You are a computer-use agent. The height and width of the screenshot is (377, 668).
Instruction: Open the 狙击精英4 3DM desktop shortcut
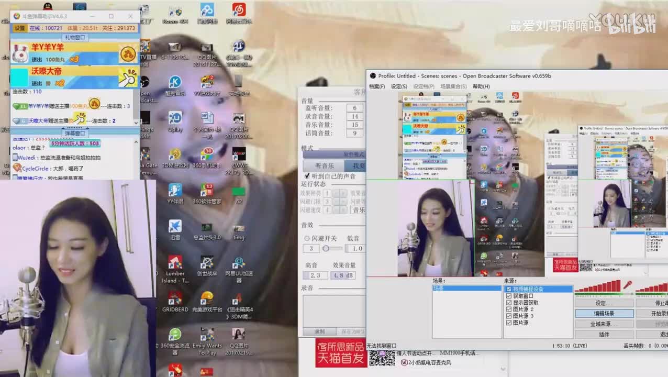click(239, 306)
